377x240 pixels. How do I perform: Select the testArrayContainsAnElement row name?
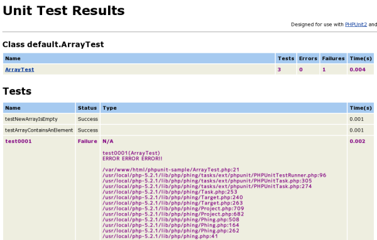pyautogui.click(x=39, y=130)
